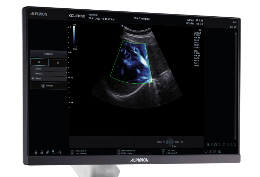The height and width of the screenshot is (177, 260).
Task: Click the first padlock icon in status bar
Action: 35,152
